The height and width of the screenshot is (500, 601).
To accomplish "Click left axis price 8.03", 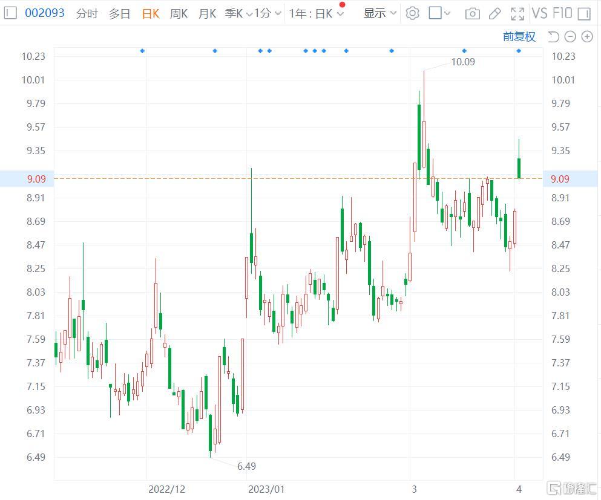I will pyautogui.click(x=36, y=292).
